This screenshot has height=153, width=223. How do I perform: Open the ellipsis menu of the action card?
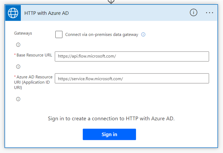(210, 13)
